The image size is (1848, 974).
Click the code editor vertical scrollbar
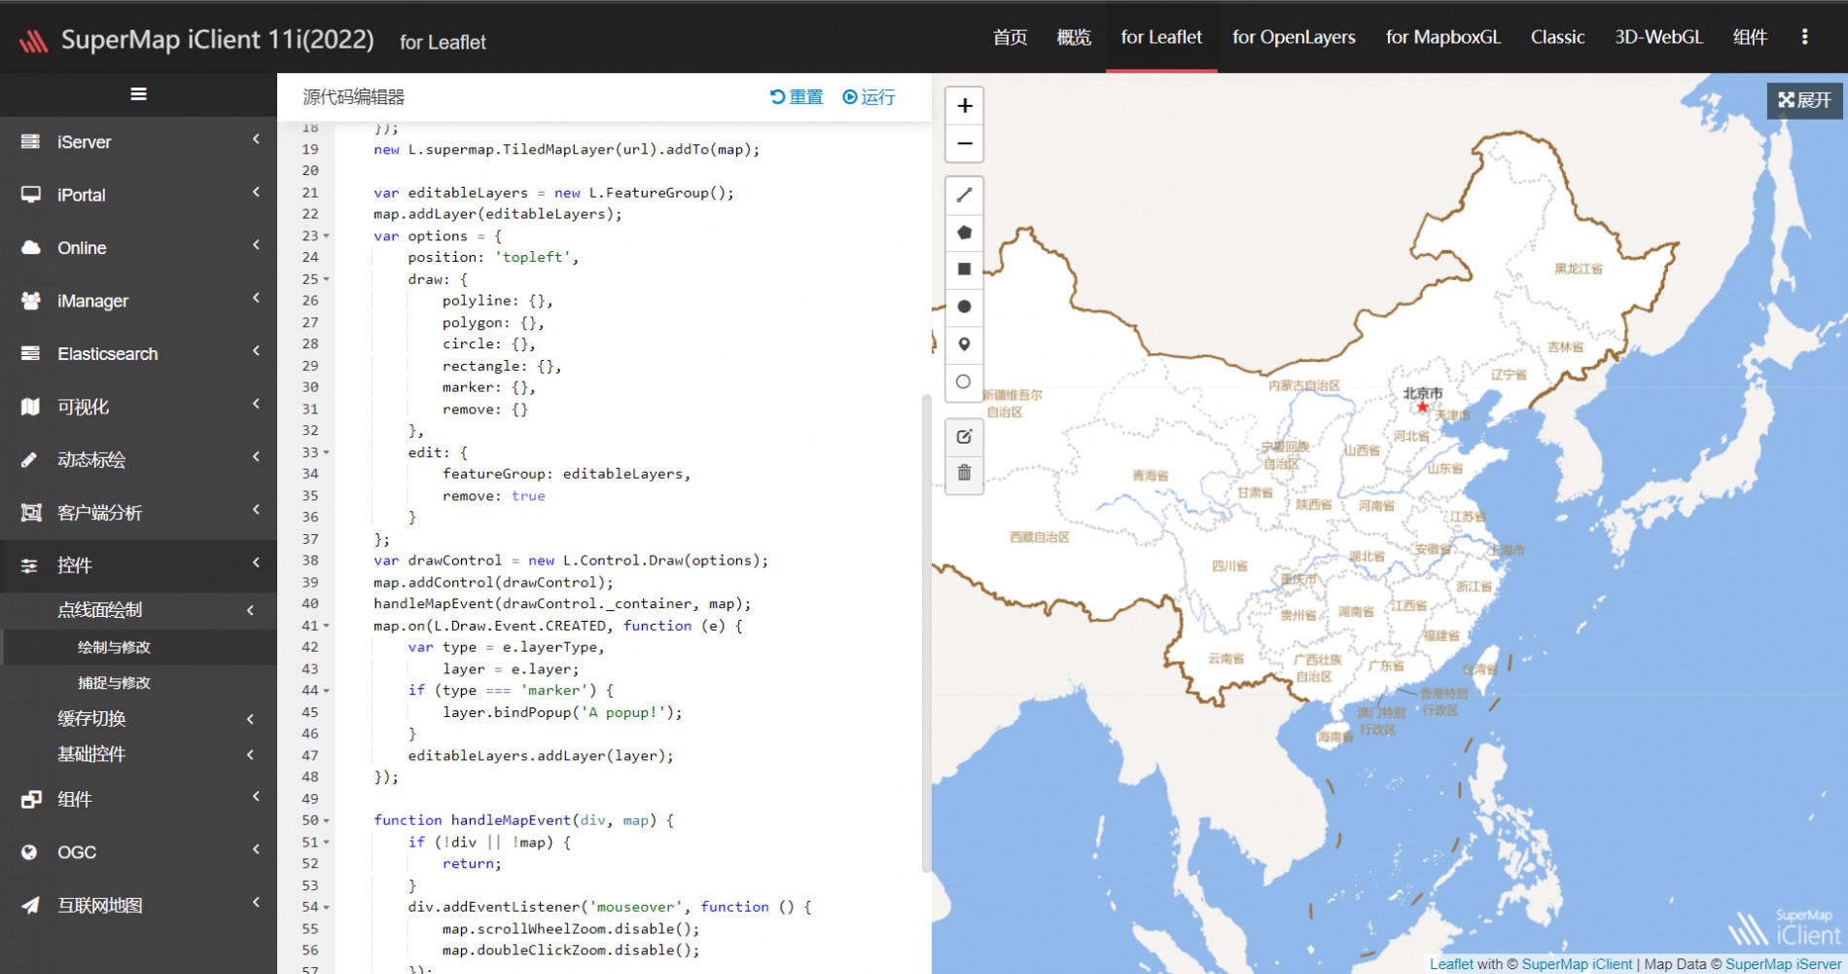pos(926,632)
